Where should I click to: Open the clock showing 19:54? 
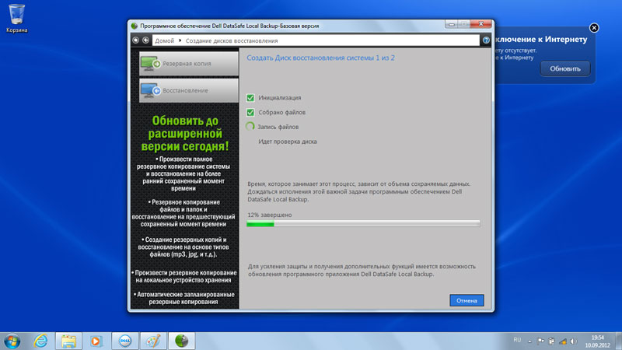(597, 341)
